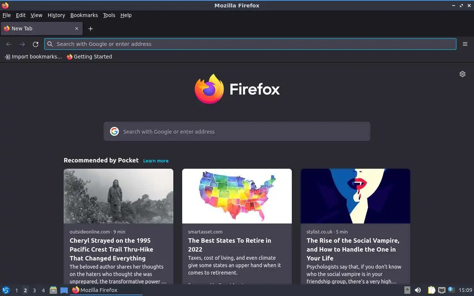Open the View menu
Image resolution: width=474 pixels, height=296 pixels.
click(36, 15)
